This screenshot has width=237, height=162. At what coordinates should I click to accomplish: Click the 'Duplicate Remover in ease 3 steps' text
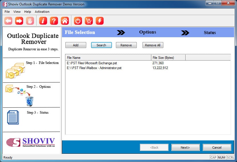click(x=33, y=49)
